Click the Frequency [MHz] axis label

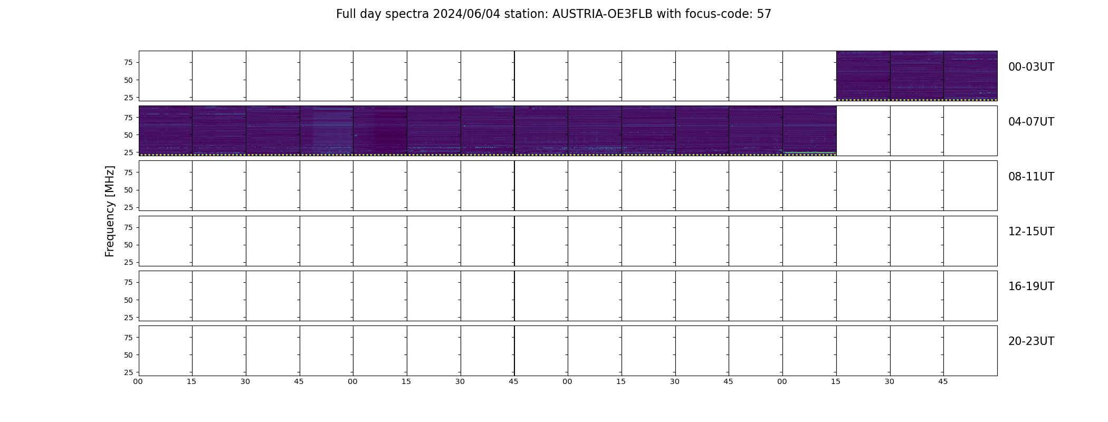[110, 211]
